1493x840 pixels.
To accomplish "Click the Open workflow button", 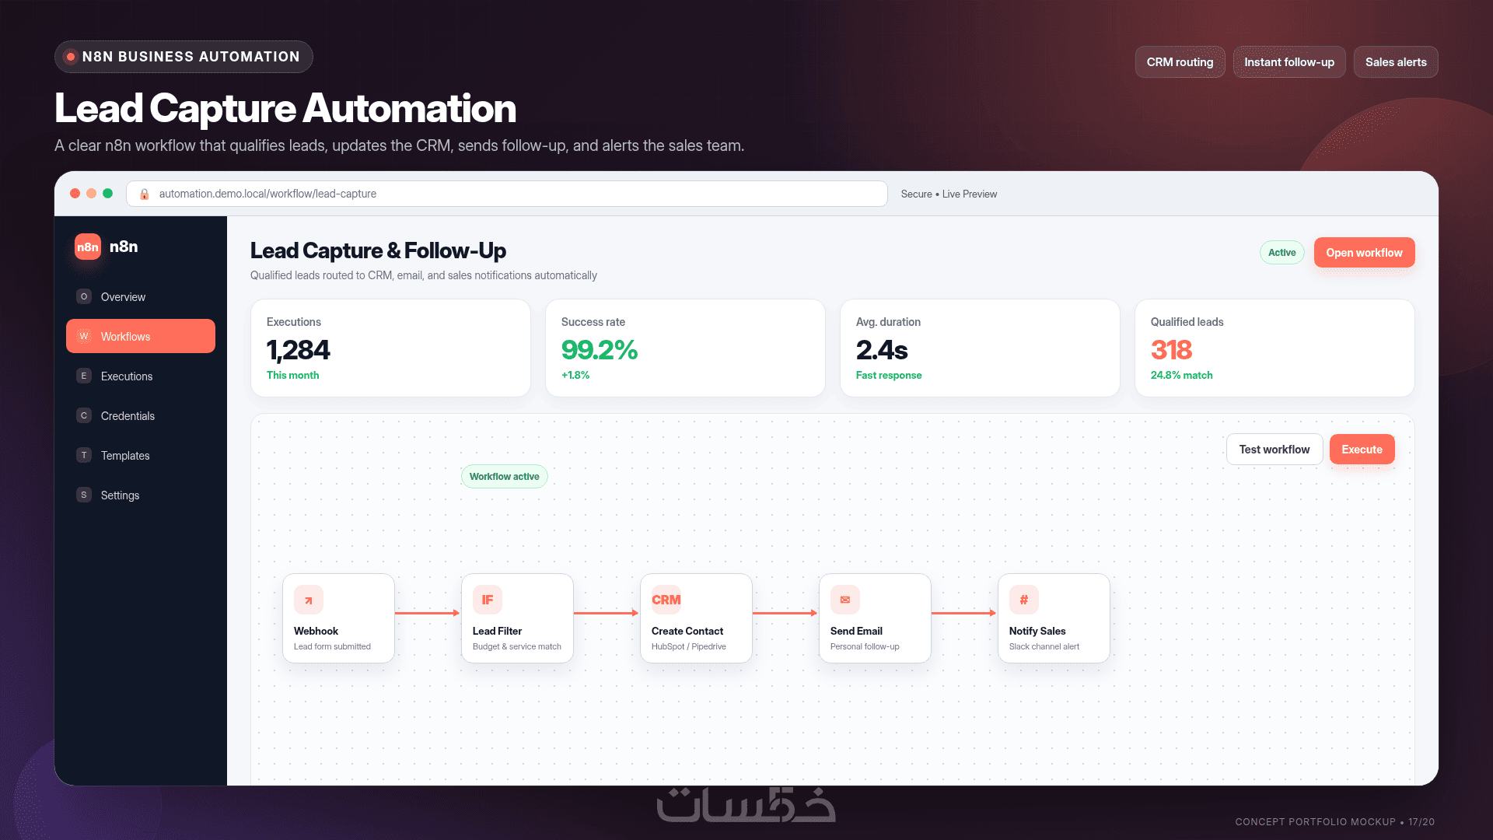I will pyautogui.click(x=1364, y=253).
